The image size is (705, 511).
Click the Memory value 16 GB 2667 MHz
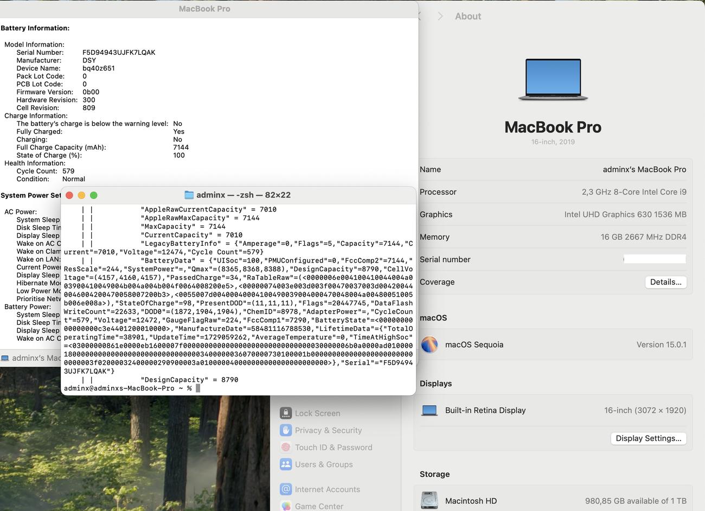(x=643, y=237)
